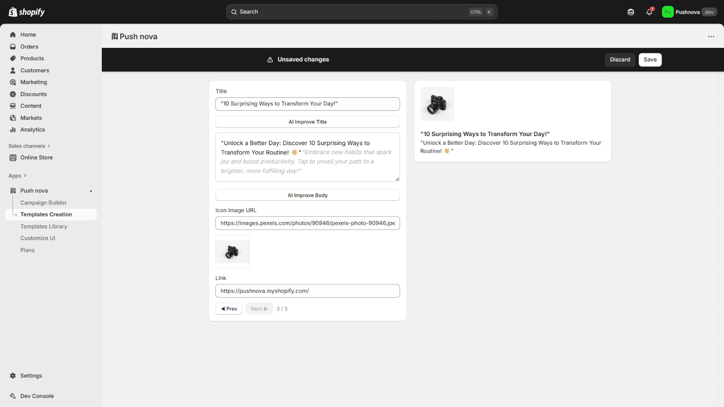Click AI Improve Title button
The image size is (724, 407).
coord(307,122)
